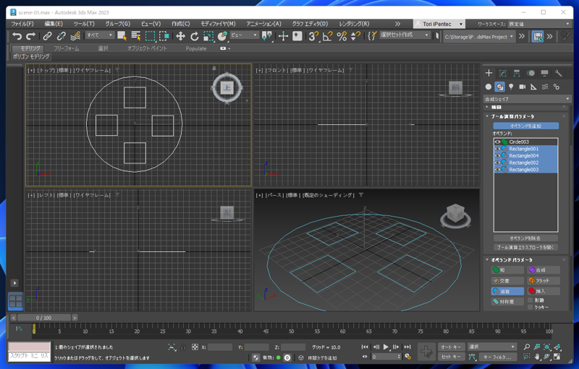
Task: Toggle the Spinner Snap icon
Action: pyautogui.click(x=355, y=36)
